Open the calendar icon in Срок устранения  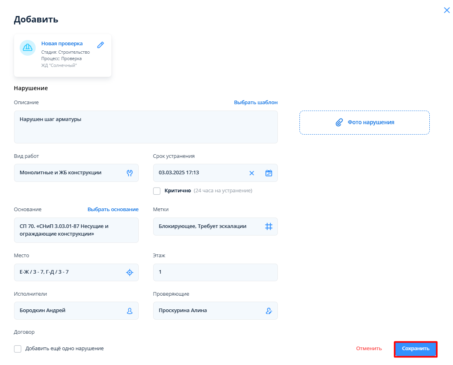[x=269, y=173]
